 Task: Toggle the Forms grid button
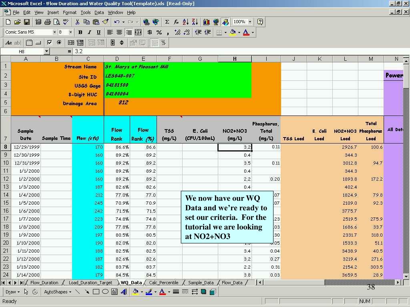(x=155, y=42)
